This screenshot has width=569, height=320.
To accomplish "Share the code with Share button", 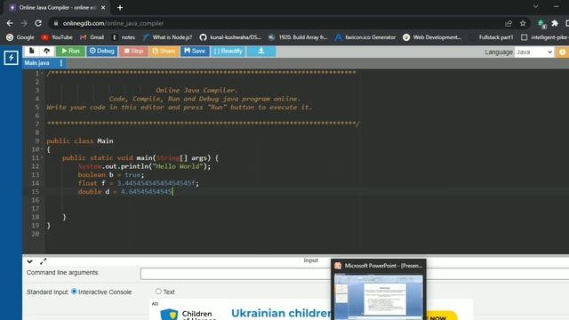I will [164, 52].
